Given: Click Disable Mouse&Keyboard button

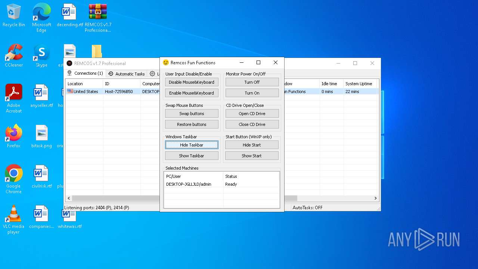Looking at the screenshot, I should [192, 82].
